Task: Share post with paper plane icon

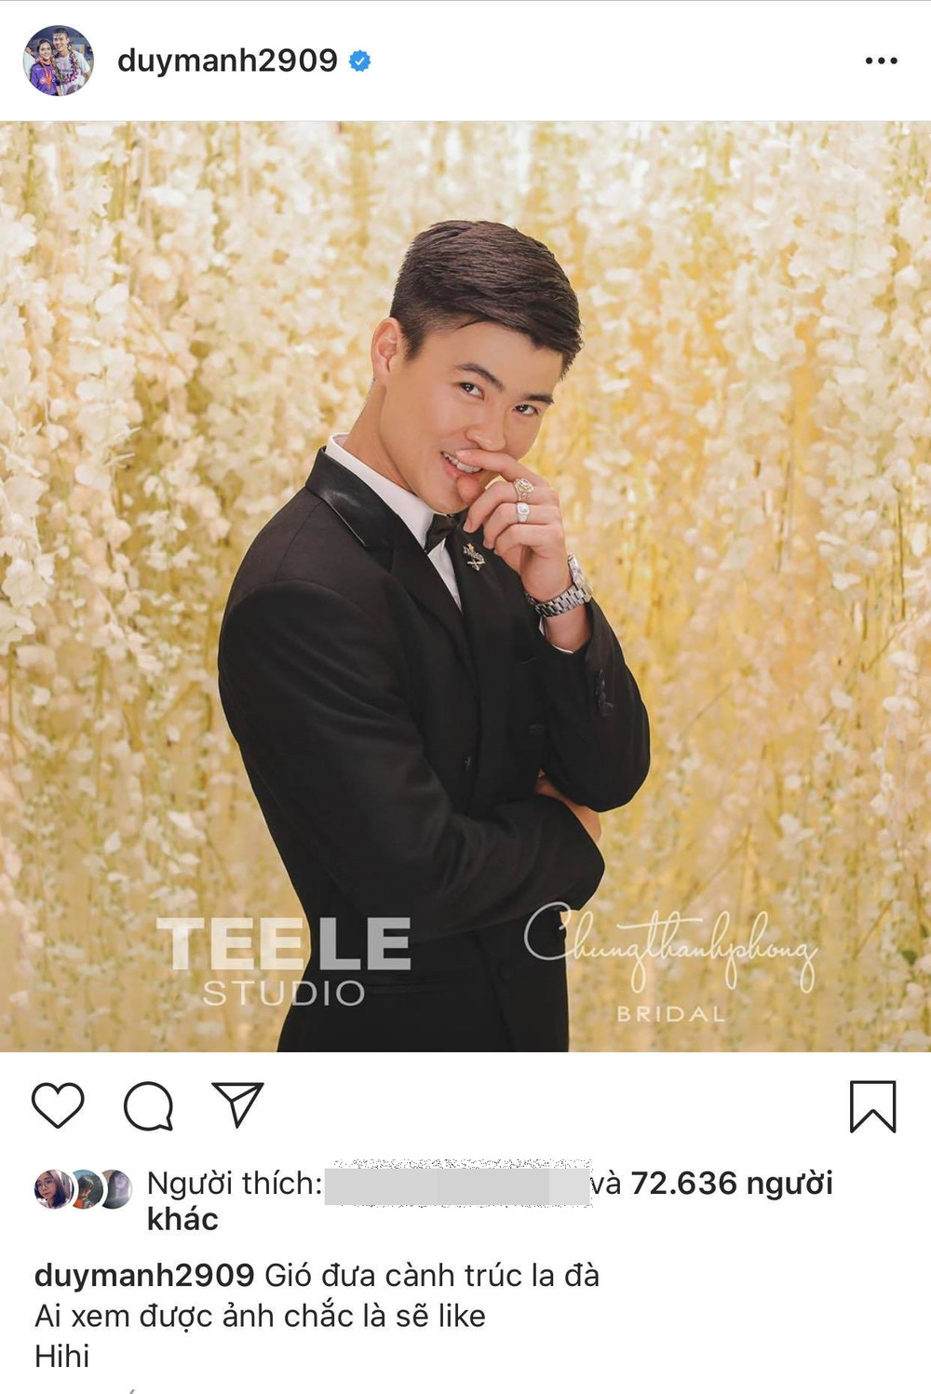Action: [238, 1104]
